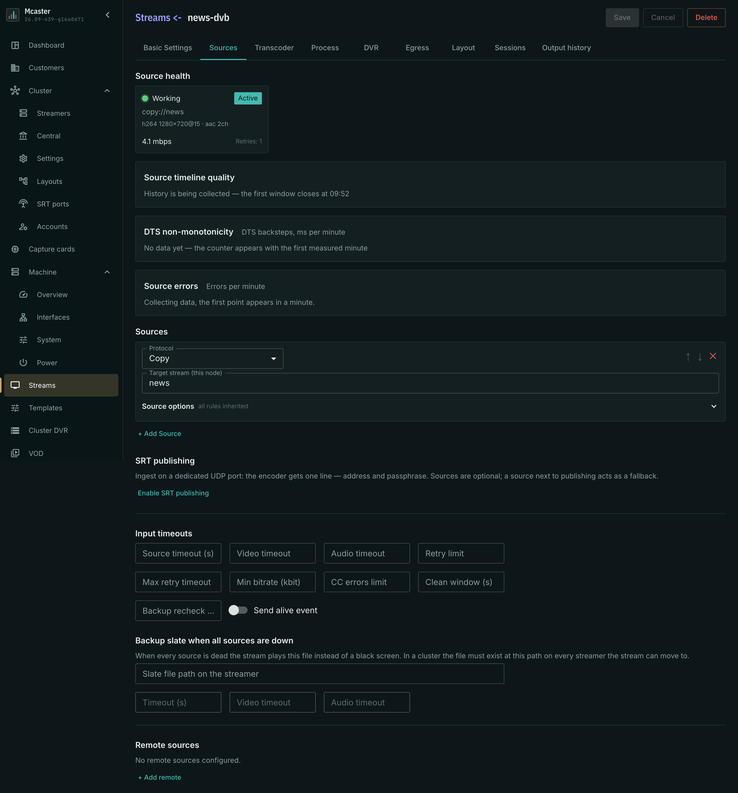Click the Active status badge
This screenshot has width=738, height=793.
click(x=248, y=98)
